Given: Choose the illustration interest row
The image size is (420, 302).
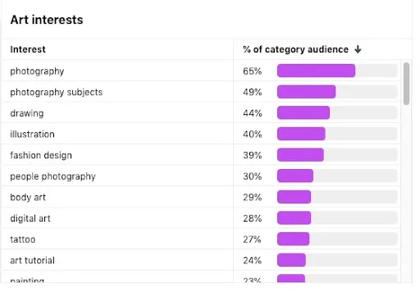Looking at the screenshot, I should point(202,134).
